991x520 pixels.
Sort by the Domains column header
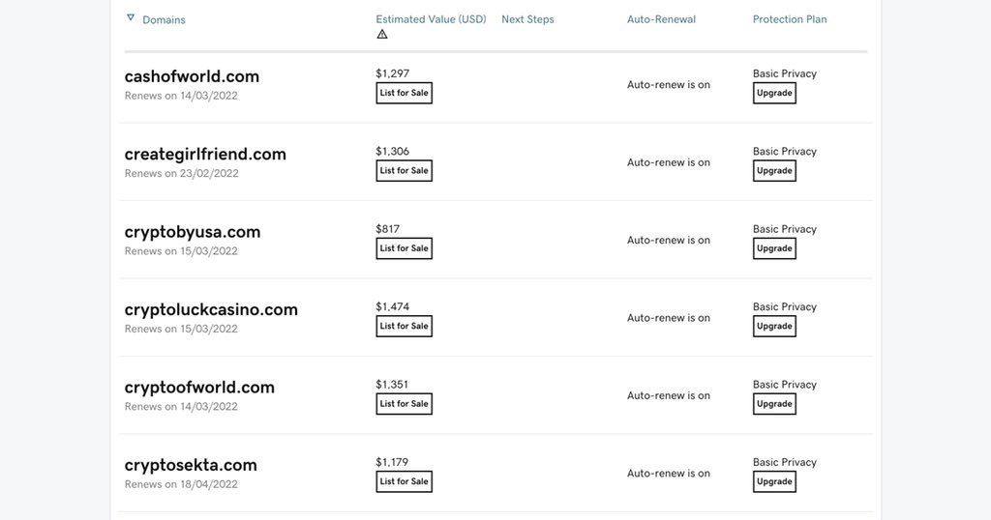pyautogui.click(x=164, y=19)
